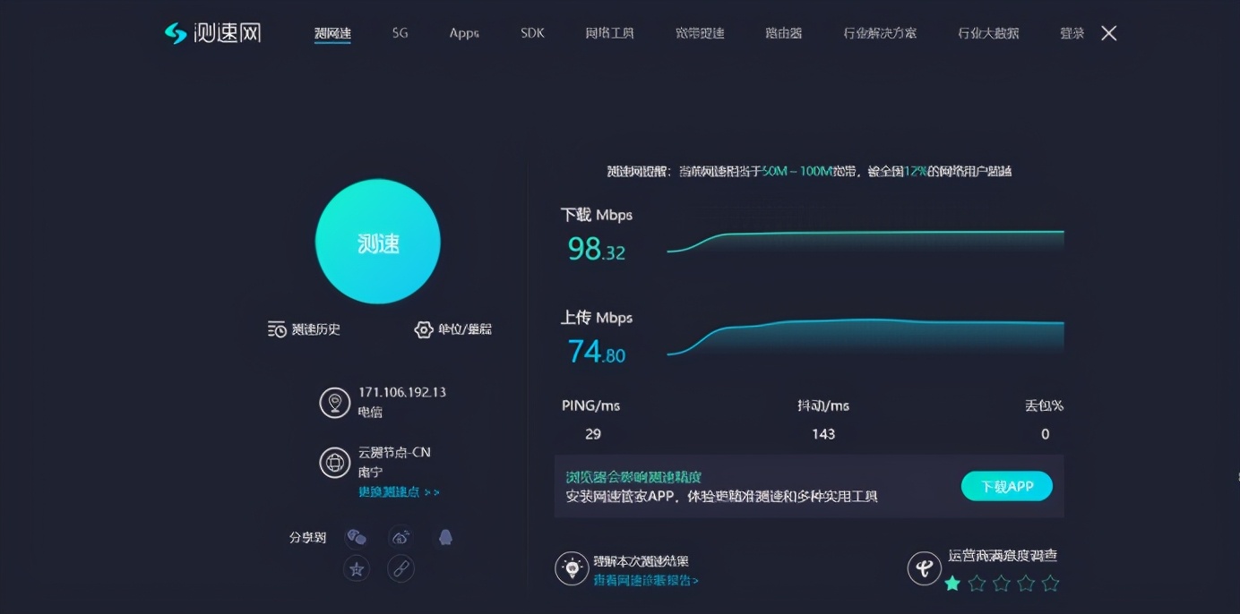This screenshot has width=1240, height=614.
Task: Click 更换测速点 change node link
Action: click(399, 492)
